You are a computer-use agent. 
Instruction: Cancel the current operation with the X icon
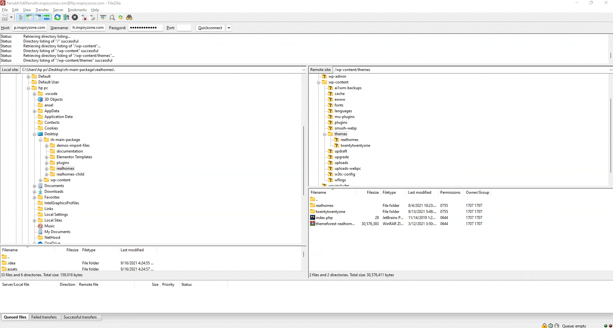[x=75, y=17]
